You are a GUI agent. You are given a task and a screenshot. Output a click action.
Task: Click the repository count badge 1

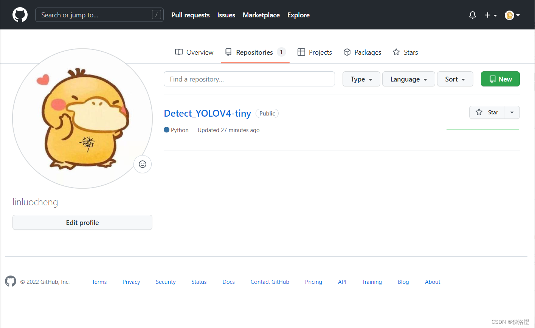click(281, 52)
